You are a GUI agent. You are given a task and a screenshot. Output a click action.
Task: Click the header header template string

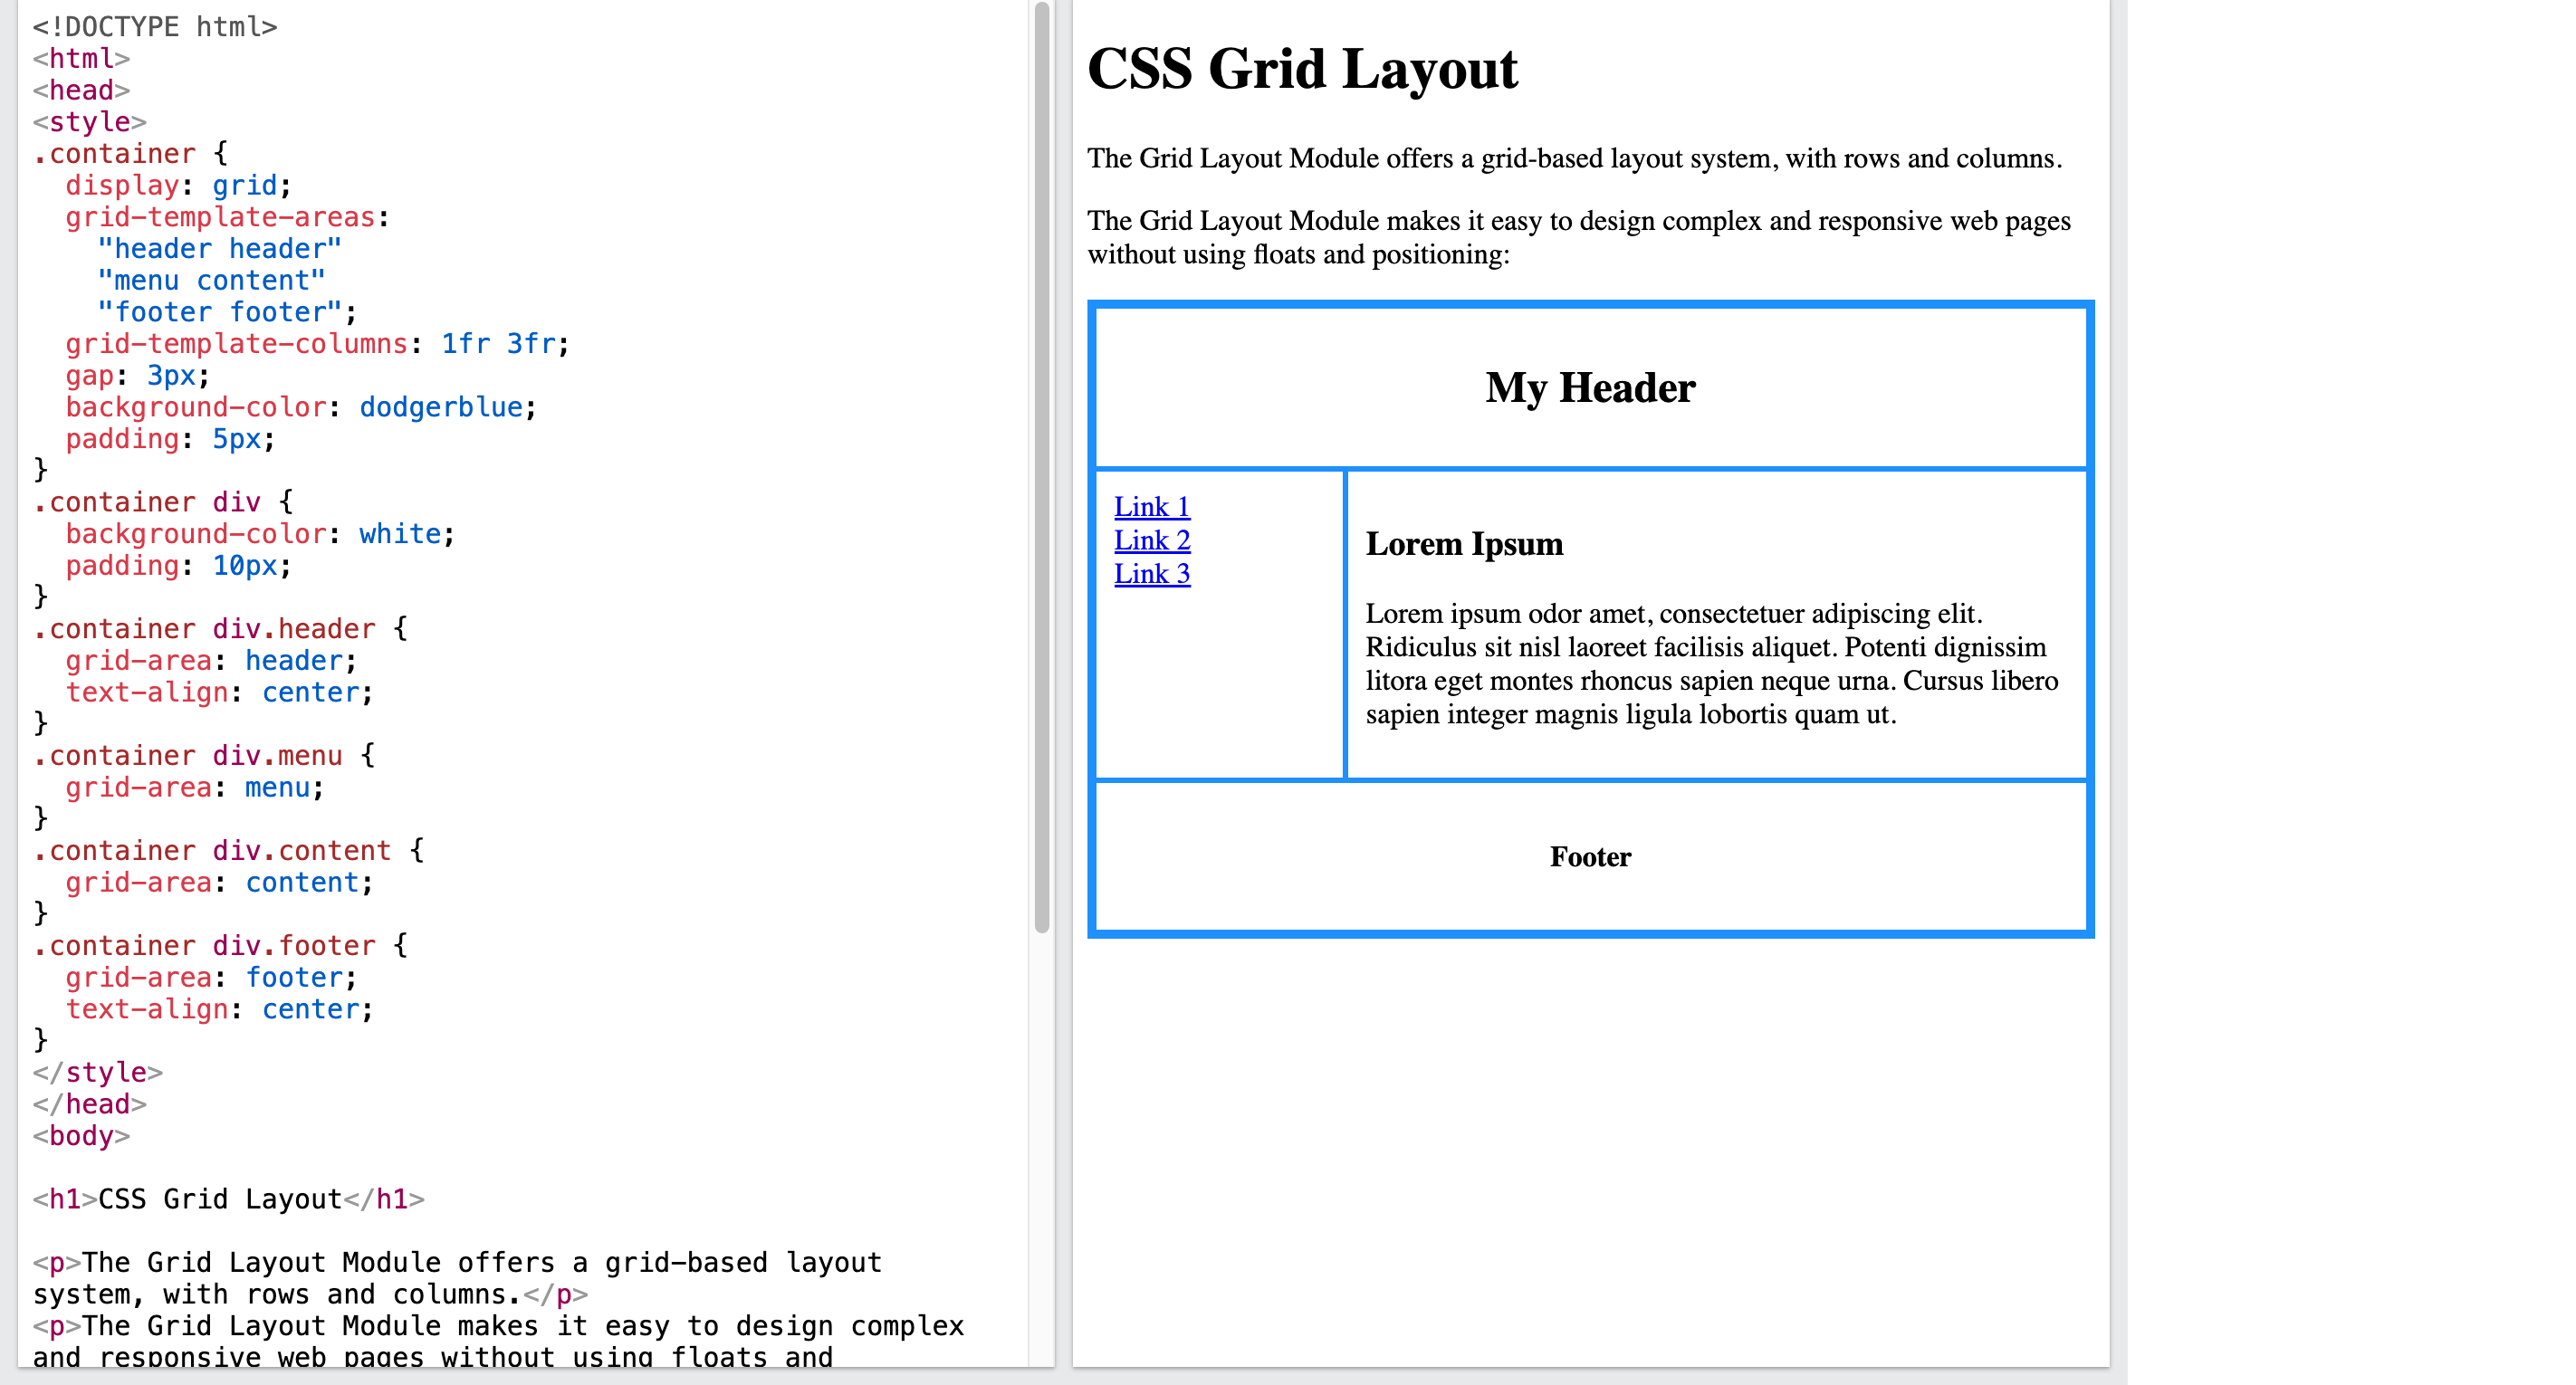219,248
